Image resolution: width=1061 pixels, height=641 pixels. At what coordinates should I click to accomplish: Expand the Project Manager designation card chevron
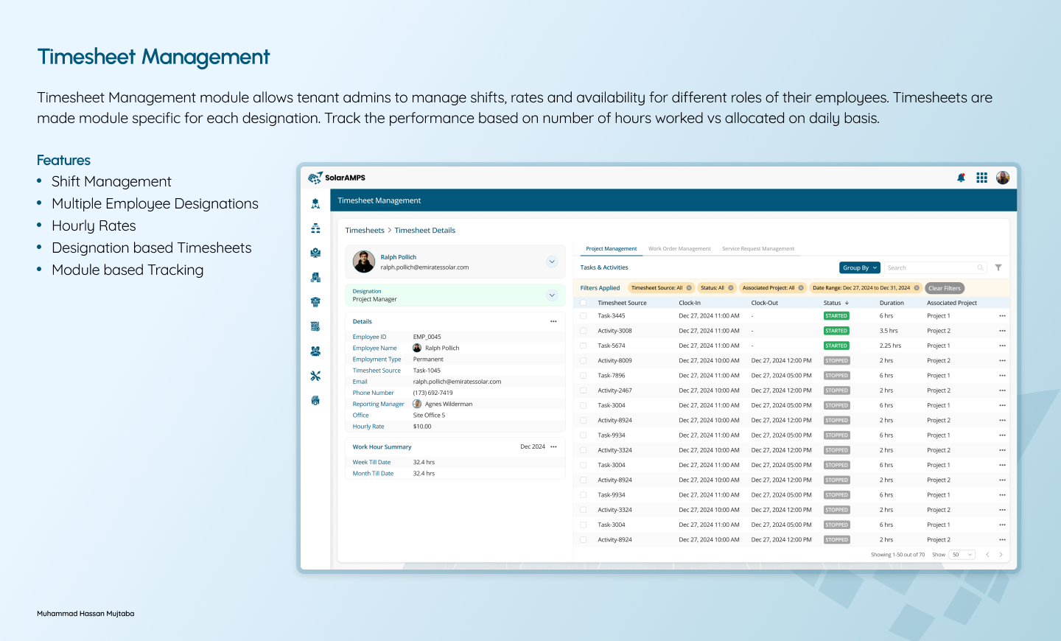[551, 295]
